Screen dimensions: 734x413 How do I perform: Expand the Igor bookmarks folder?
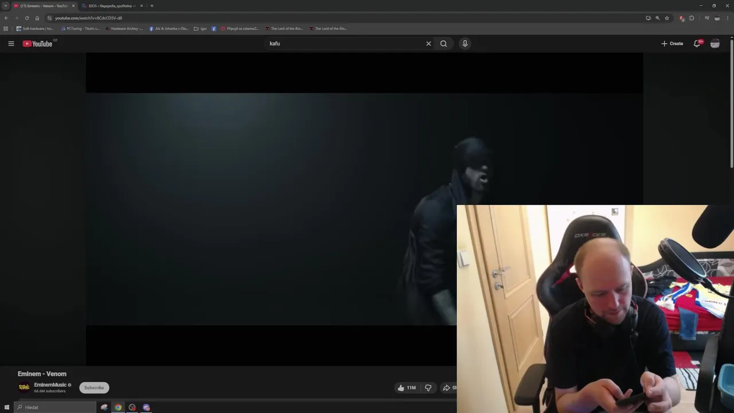point(200,29)
